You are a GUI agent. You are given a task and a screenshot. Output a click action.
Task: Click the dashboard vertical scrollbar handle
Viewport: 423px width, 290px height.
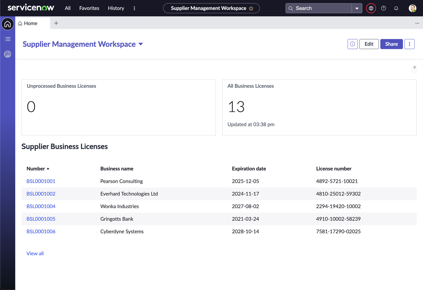coord(414,68)
